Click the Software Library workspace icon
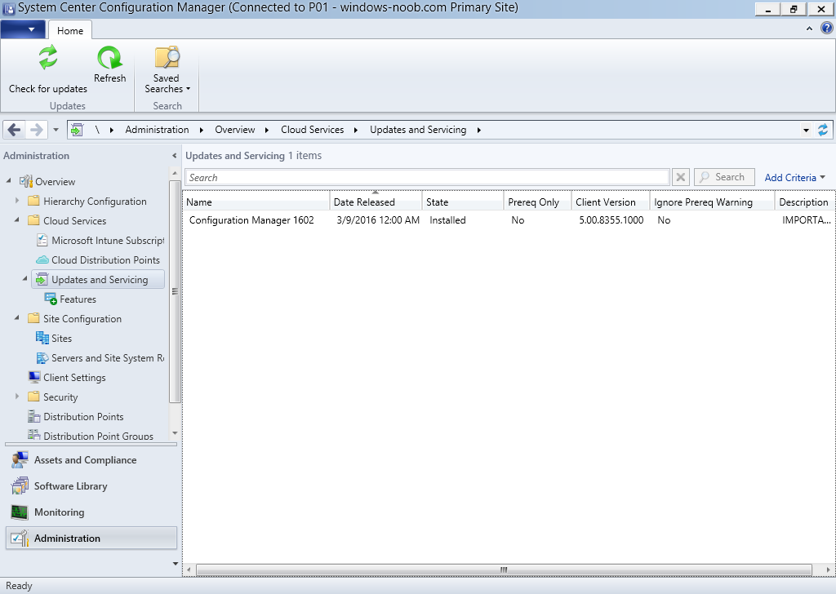This screenshot has width=836, height=594. click(20, 485)
